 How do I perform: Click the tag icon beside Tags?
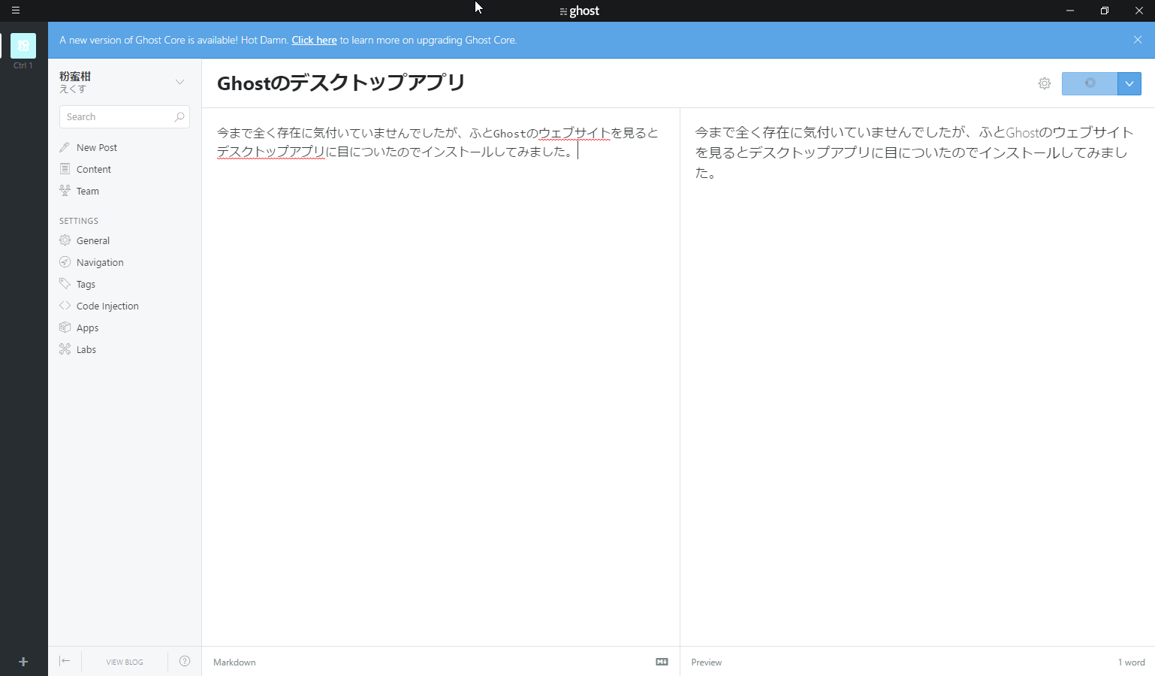(x=65, y=284)
